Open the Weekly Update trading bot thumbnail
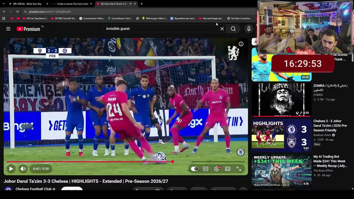354x199 pixels. point(282,171)
